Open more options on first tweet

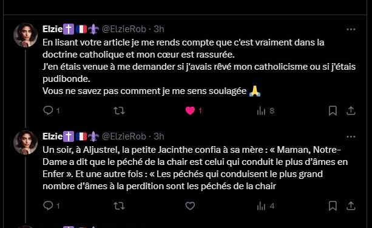[351, 29]
